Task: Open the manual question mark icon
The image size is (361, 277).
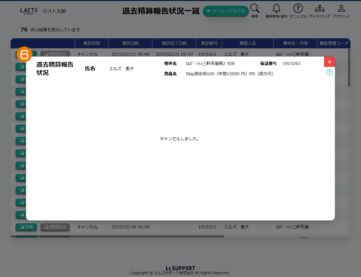Action: [298, 8]
